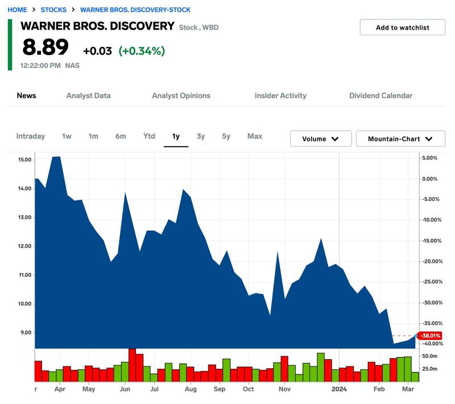The height and width of the screenshot is (404, 455).
Task: Click the May label on time axis
Action: (x=89, y=389)
